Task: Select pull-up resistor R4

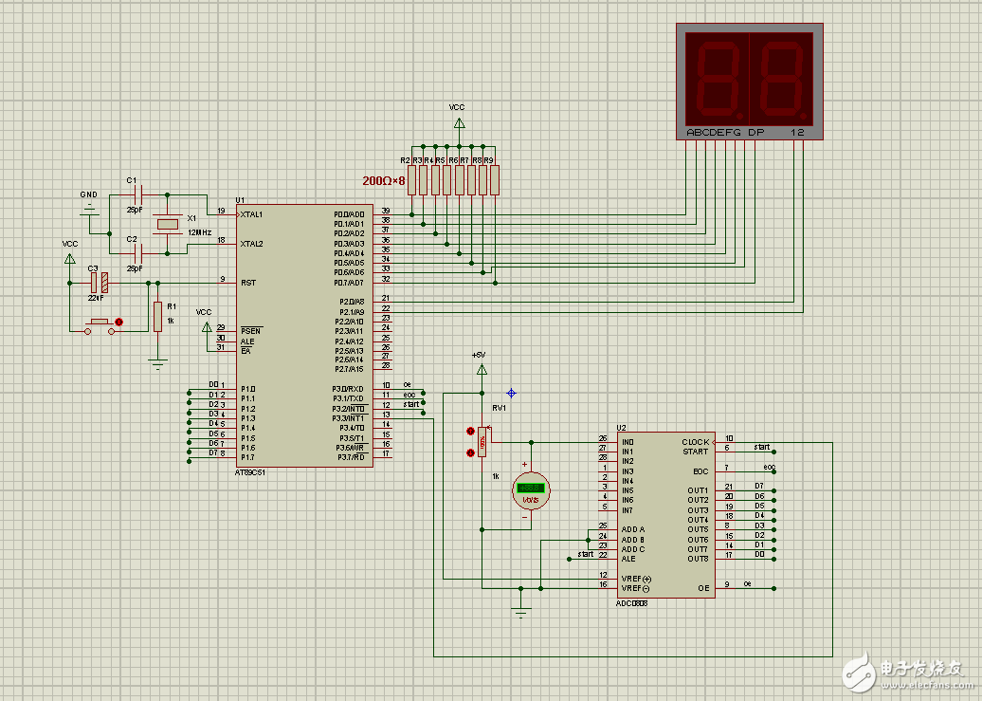Action: (x=435, y=180)
